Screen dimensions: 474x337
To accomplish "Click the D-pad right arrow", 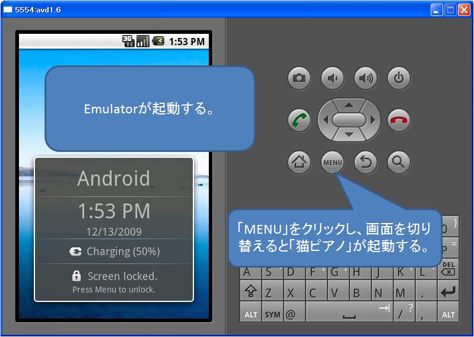I will [373, 120].
